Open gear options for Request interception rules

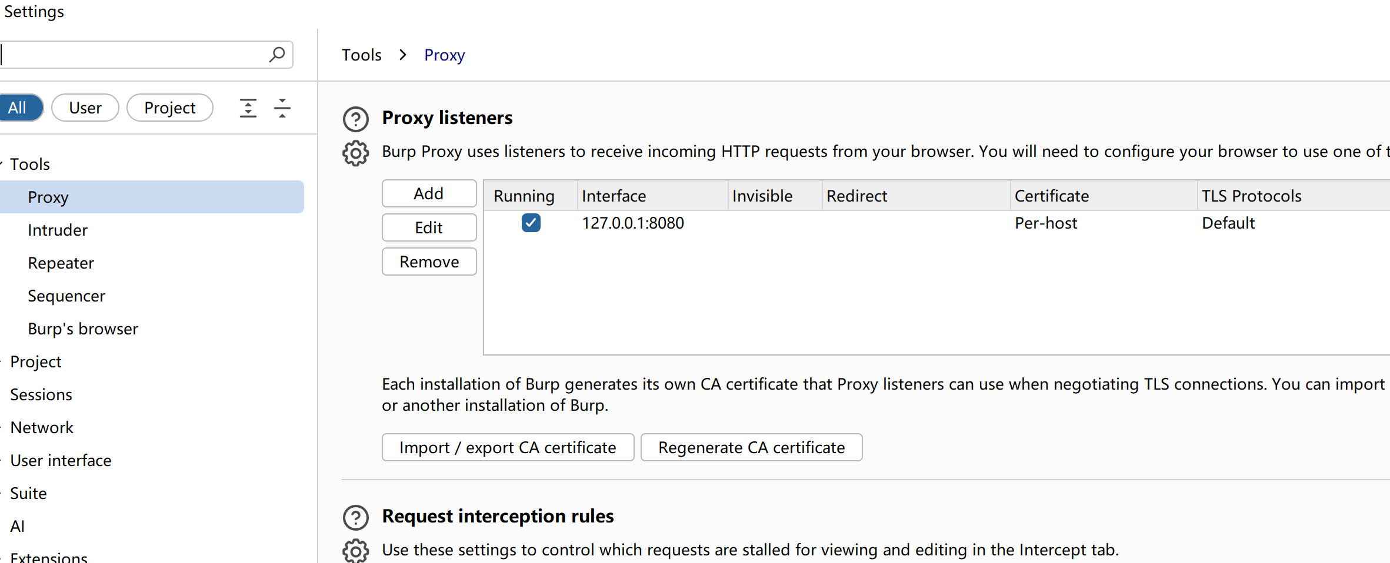[355, 551]
